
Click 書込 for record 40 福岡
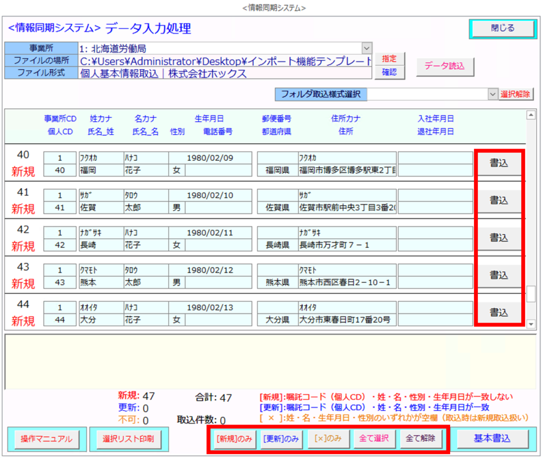498,163
